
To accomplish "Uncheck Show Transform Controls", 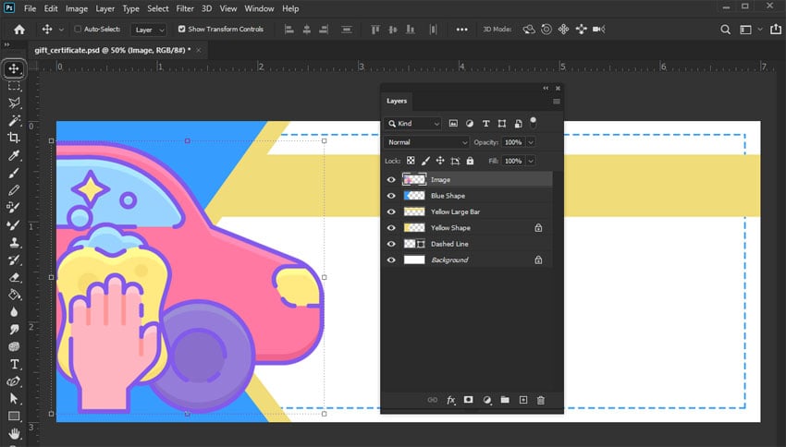I will click(181, 29).
